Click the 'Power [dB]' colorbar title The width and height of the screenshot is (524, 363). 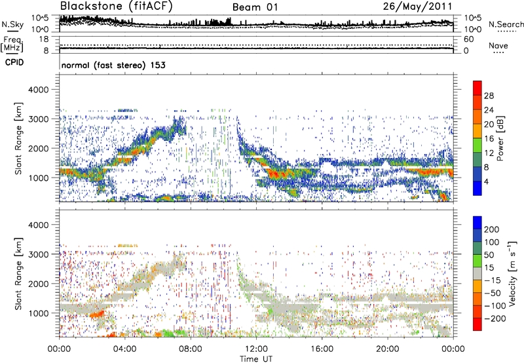pyautogui.click(x=500, y=138)
